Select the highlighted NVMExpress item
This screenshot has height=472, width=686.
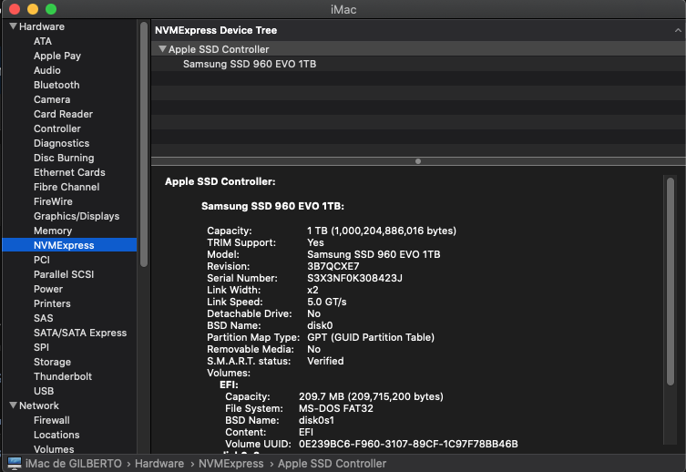pos(69,245)
